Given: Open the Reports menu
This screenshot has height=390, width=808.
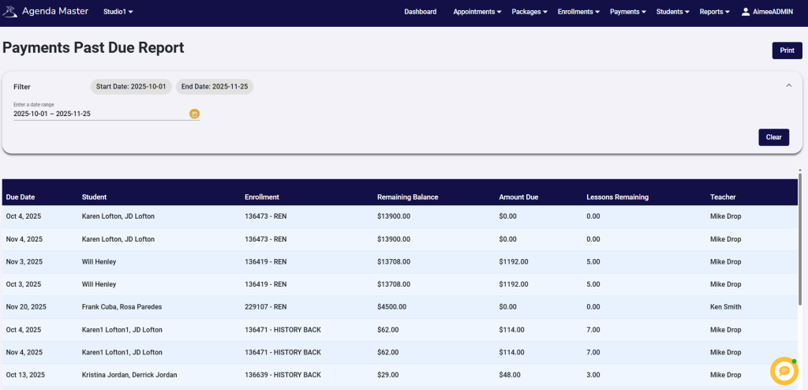Looking at the screenshot, I should (714, 12).
